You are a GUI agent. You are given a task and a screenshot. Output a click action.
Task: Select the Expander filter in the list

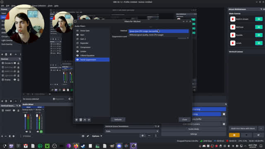pyautogui.click(x=92, y=43)
